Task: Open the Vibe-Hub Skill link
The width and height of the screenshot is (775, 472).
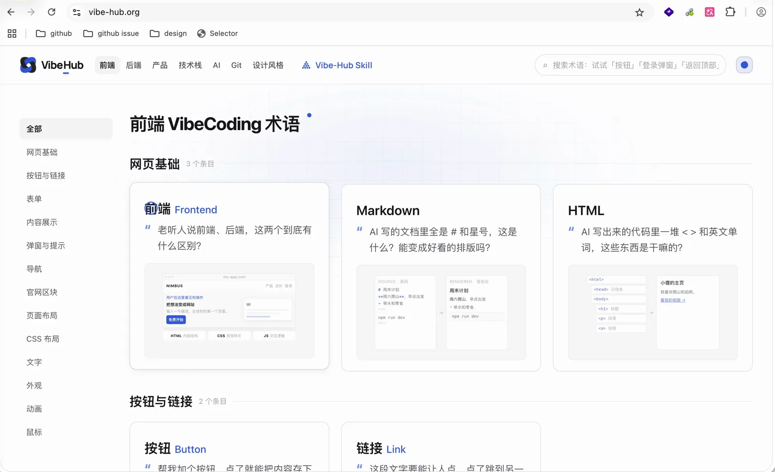Action: [x=337, y=65]
